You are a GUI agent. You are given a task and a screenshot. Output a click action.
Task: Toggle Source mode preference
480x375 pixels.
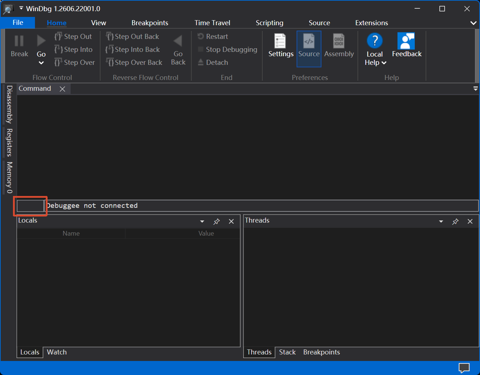(309, 49)
